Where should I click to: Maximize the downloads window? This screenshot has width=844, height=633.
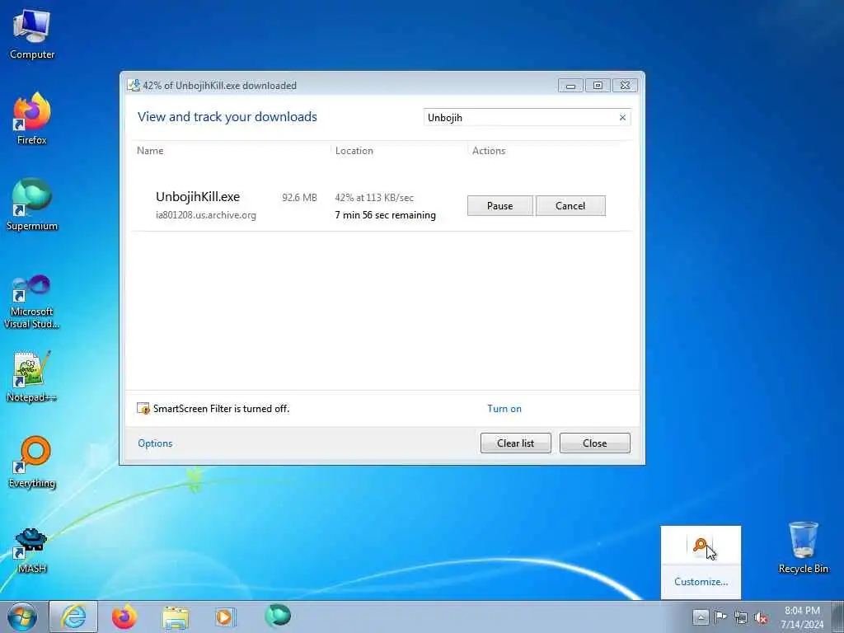598,86
